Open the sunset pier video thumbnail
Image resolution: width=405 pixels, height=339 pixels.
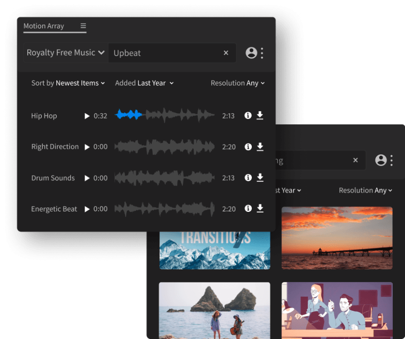337,238
